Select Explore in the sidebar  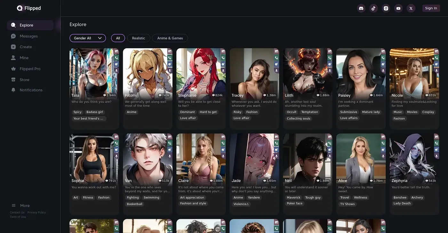coord(30,25)
